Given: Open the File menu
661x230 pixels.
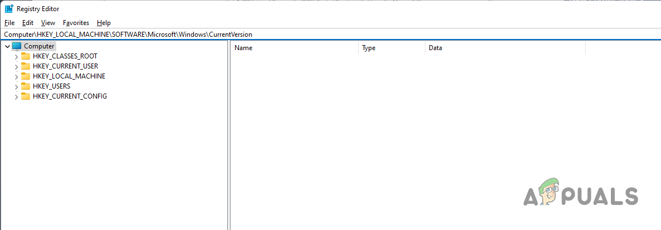Looking at the screenshot, I should click(x=9, y=23).
